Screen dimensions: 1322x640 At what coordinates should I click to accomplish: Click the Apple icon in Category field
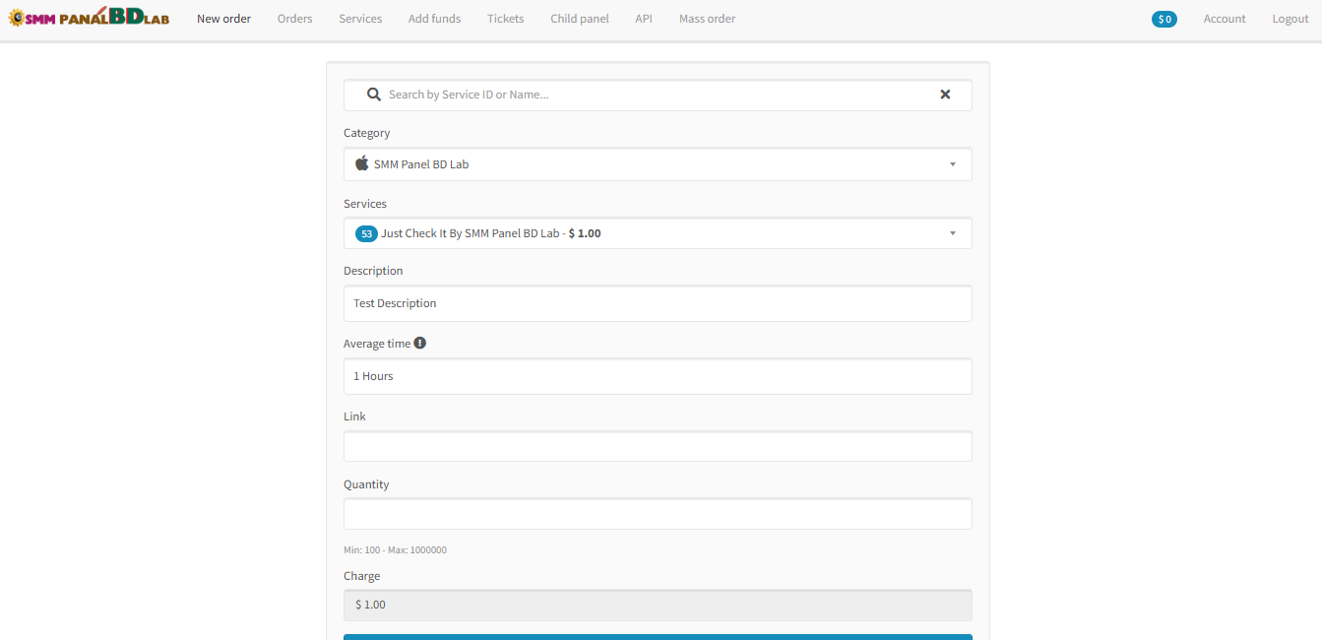tap(361, 163)
